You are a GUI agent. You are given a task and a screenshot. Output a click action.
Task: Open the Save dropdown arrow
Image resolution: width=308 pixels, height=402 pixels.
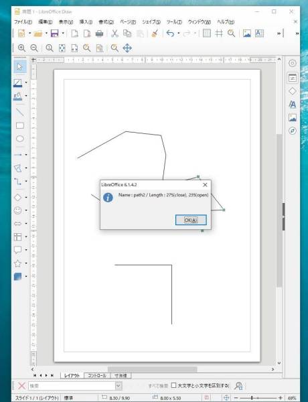pyautogui.click(x=63, y=33)
